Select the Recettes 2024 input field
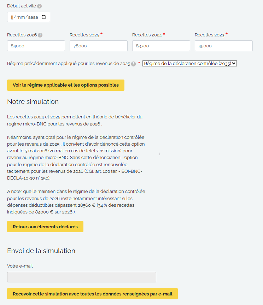263x305 pixels. (x=161, y=46)
